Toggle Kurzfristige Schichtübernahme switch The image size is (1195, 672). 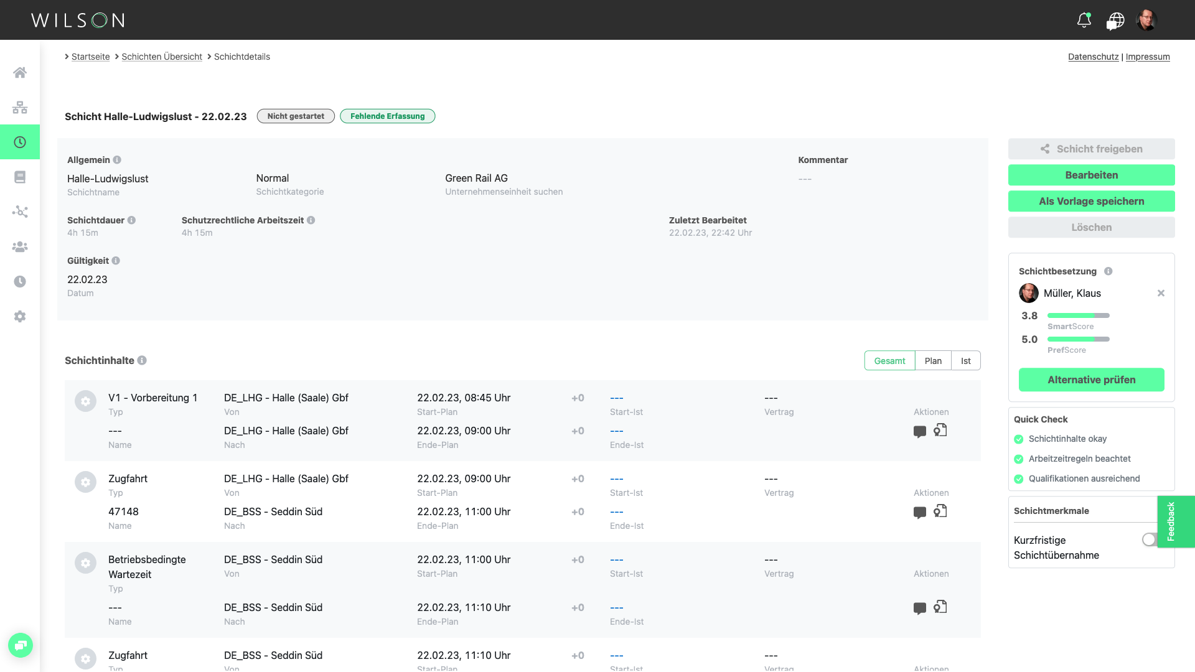(x=1150, y=540)
